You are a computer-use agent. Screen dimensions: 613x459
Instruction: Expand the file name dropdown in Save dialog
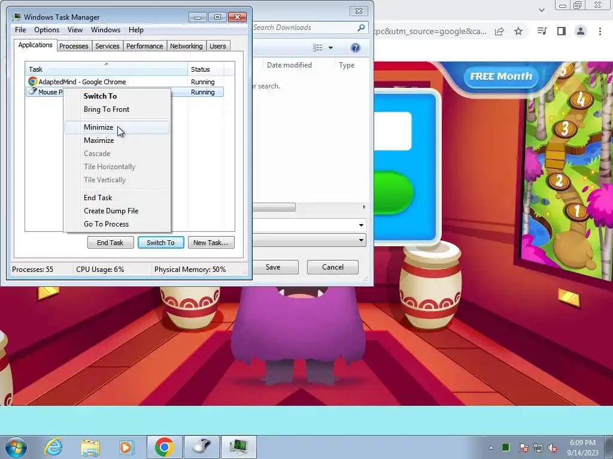[361, 225]
